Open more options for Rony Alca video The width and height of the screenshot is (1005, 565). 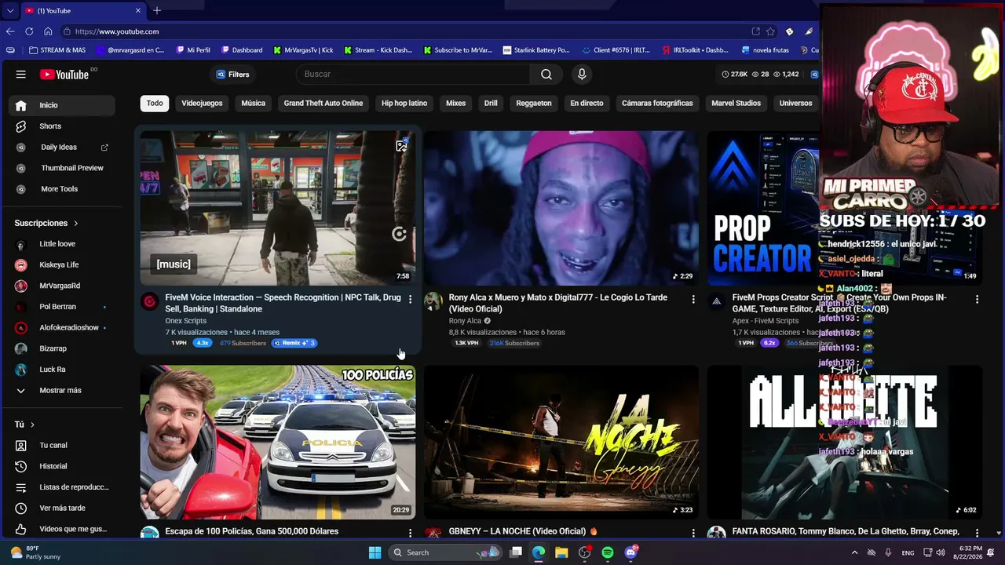point(693,299)
